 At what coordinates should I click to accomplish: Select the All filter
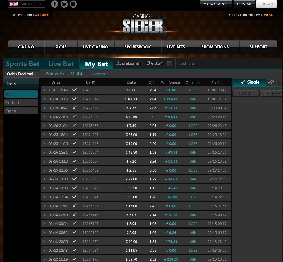coord(21,94)
